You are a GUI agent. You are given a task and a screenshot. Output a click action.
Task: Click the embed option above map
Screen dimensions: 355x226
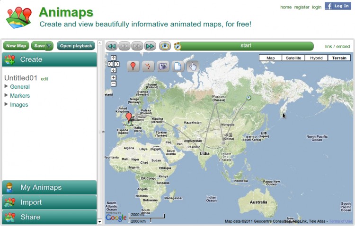click(x=343, y=47)
